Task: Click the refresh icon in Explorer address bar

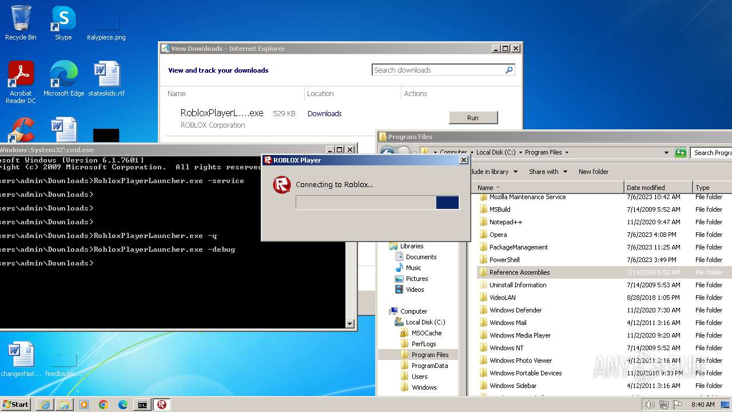Action: point(681,152)
